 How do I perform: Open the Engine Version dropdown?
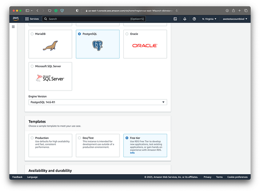pos(98,102)
